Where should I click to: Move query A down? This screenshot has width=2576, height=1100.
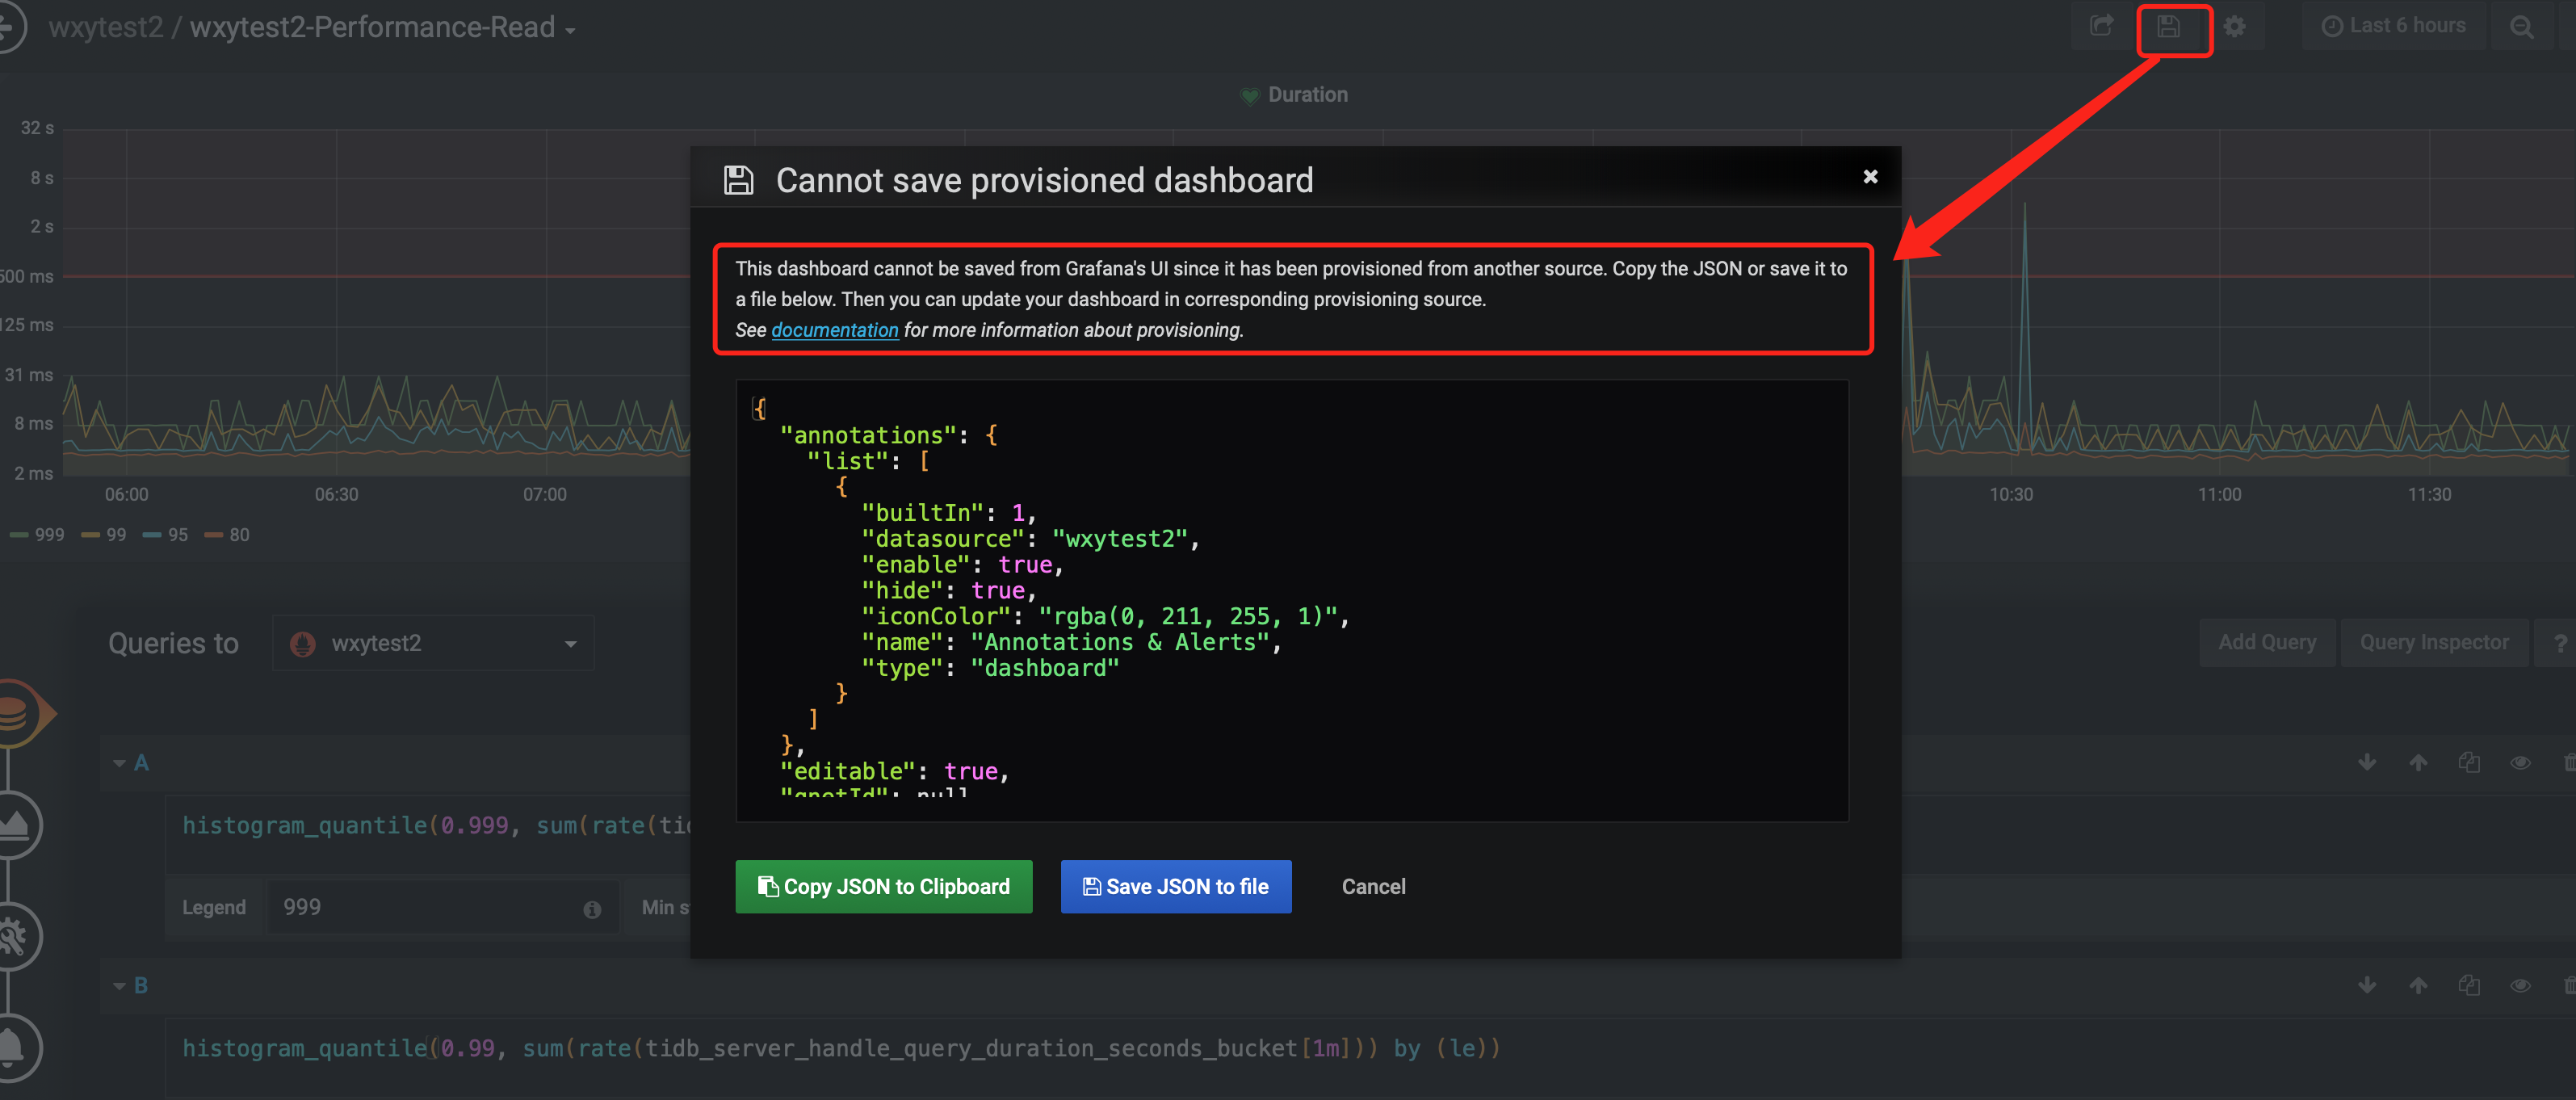click(x=2367, y=763)
